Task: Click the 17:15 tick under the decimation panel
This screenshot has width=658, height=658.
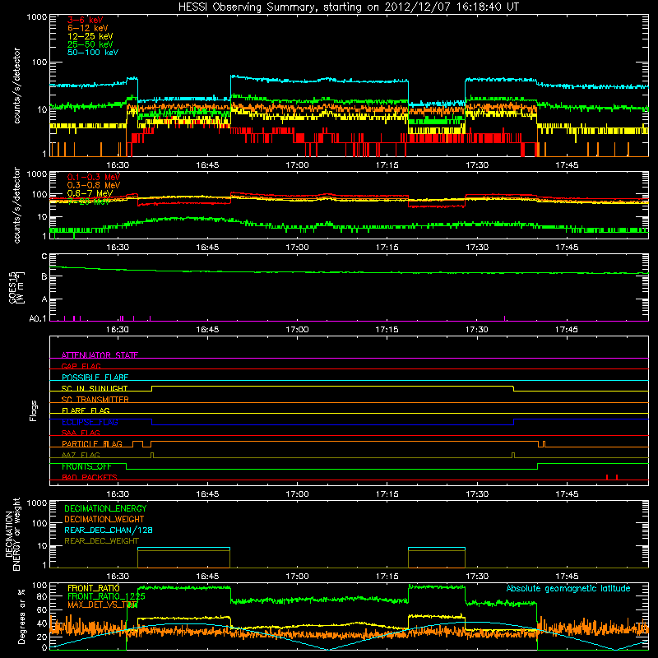Action: 387,577
